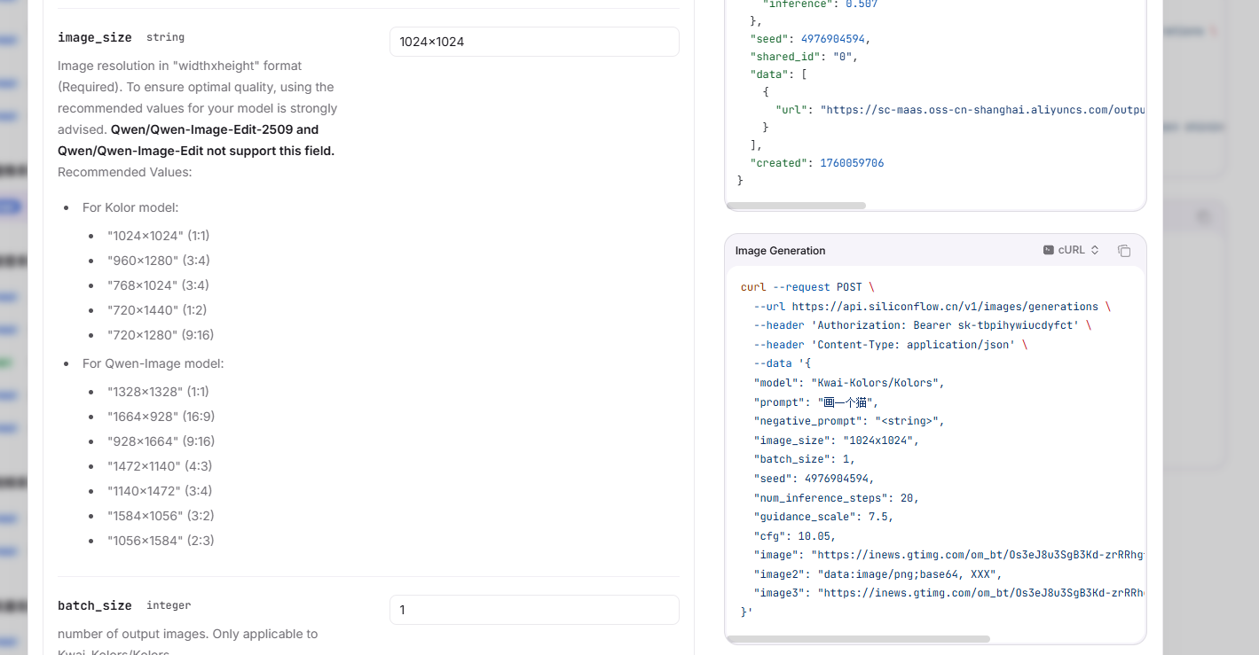Click the "created": 1760059706 response line

(817, 163)
